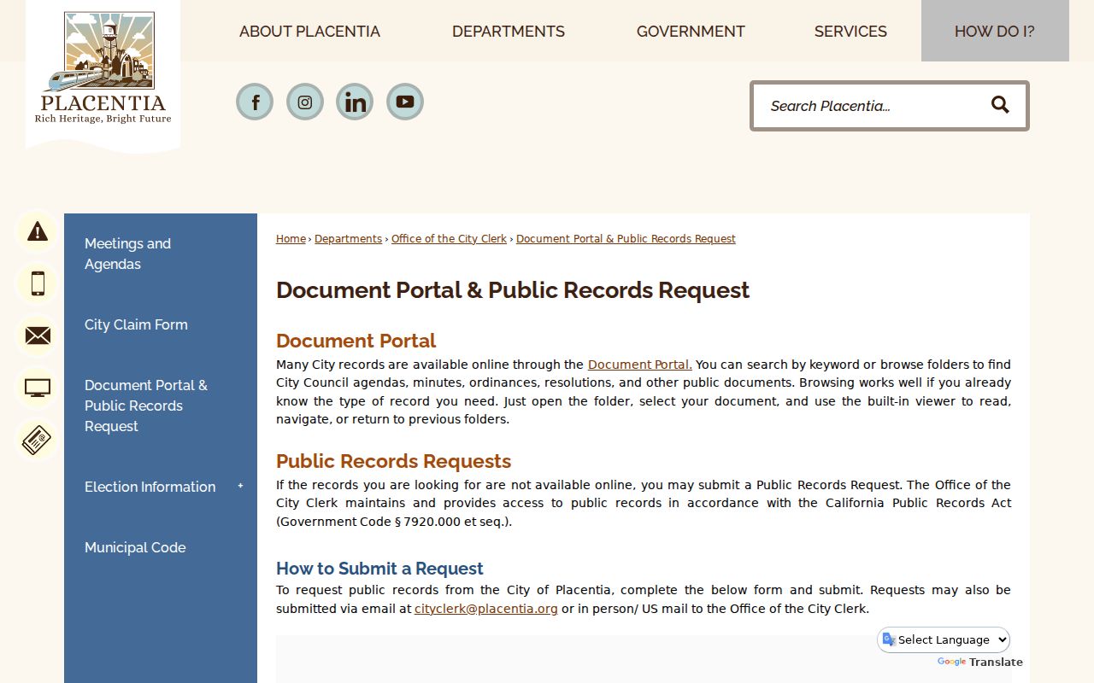Click the mobile phone sidebar icon
Viewport: 1094px width, 683px height.
point(38,283)
